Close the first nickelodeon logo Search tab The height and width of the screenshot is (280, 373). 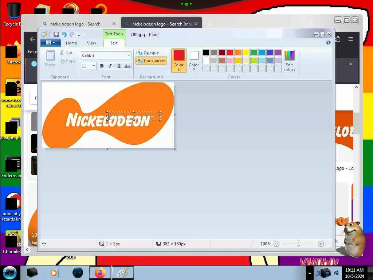tap(114, 24)
